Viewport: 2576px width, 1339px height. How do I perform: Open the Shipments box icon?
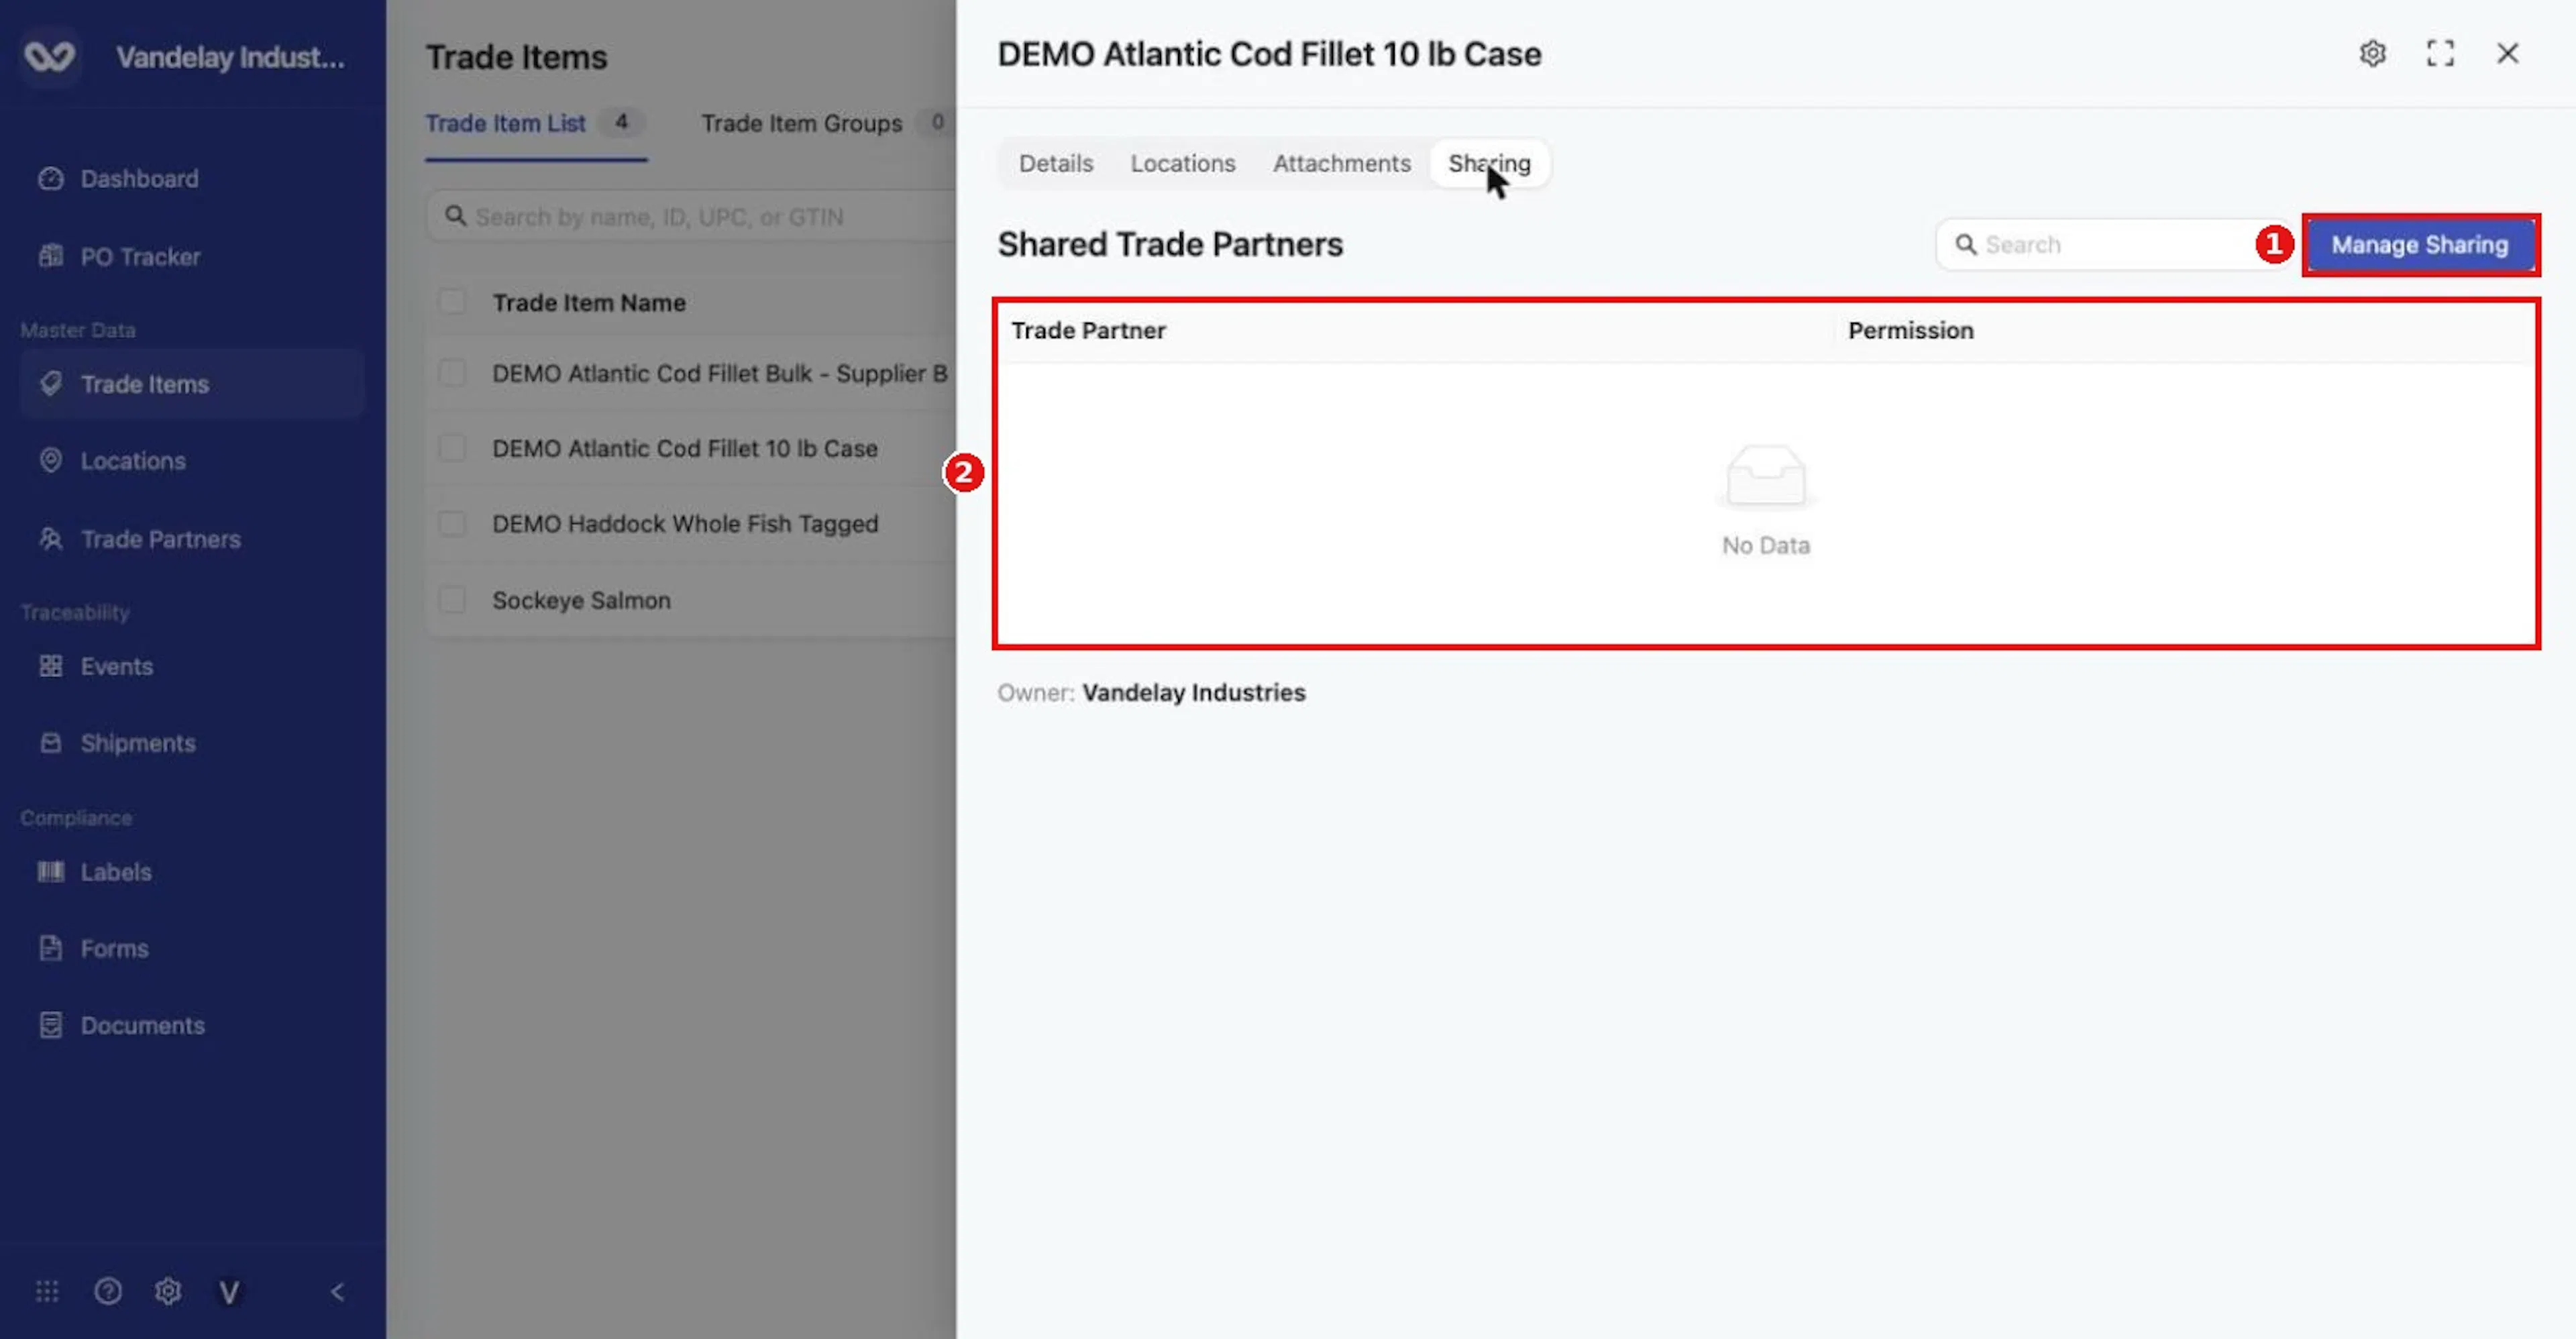point(50,743)
